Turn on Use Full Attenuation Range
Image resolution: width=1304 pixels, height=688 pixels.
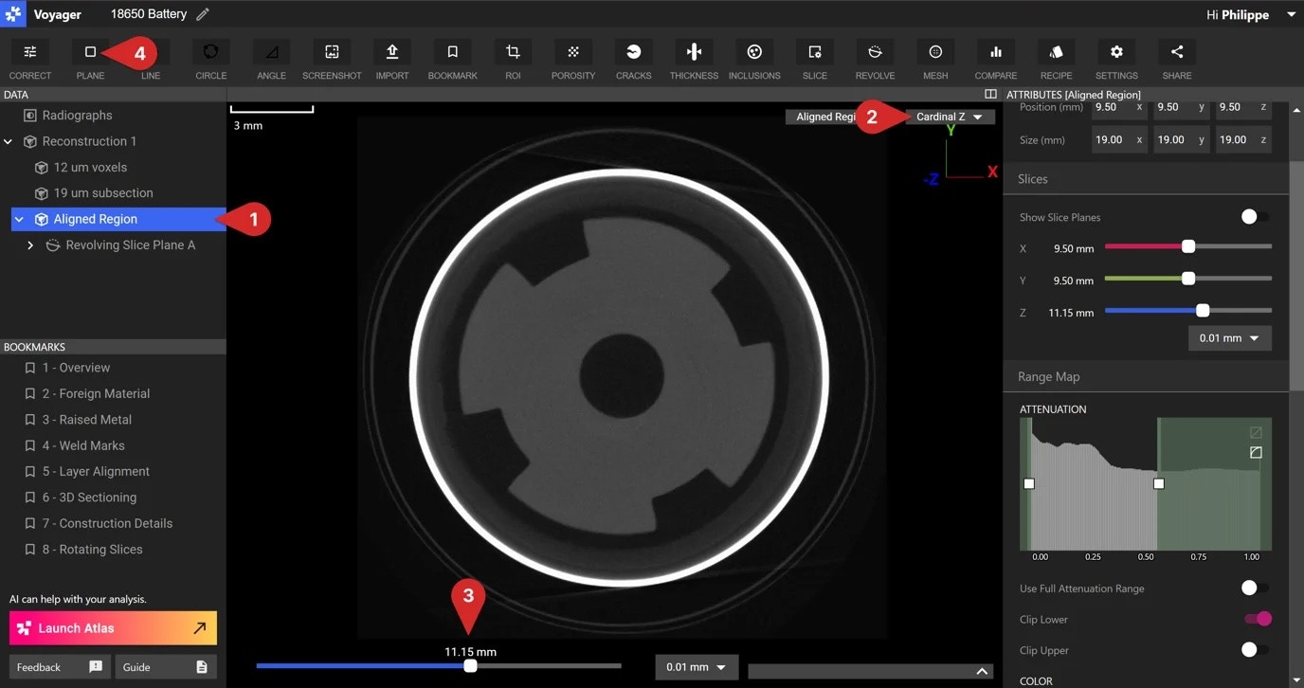1255,588
